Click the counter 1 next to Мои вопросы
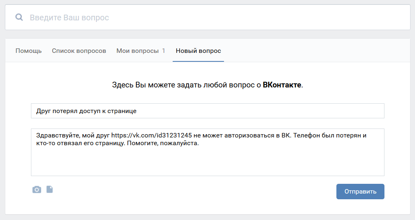The image size is (415, 220). tap(164, 51)
